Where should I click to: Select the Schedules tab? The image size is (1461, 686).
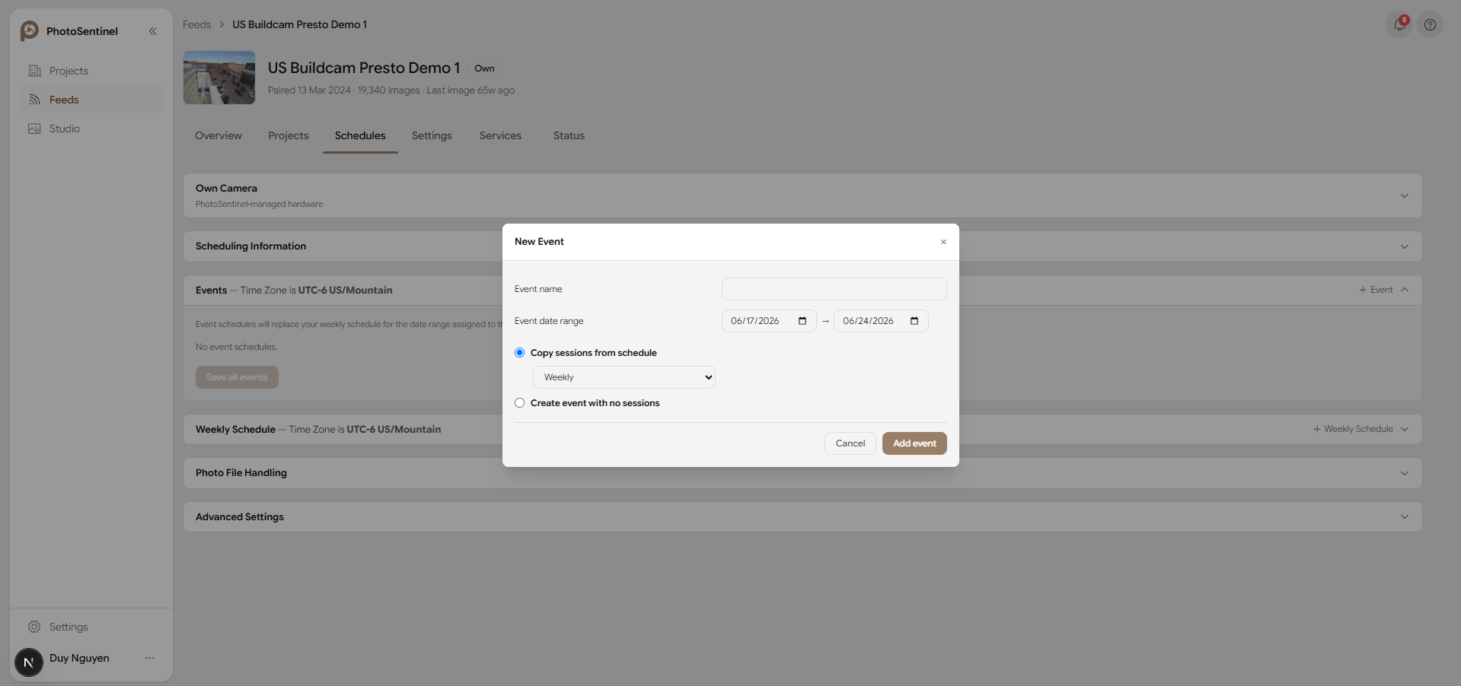[x=360, y=135]
